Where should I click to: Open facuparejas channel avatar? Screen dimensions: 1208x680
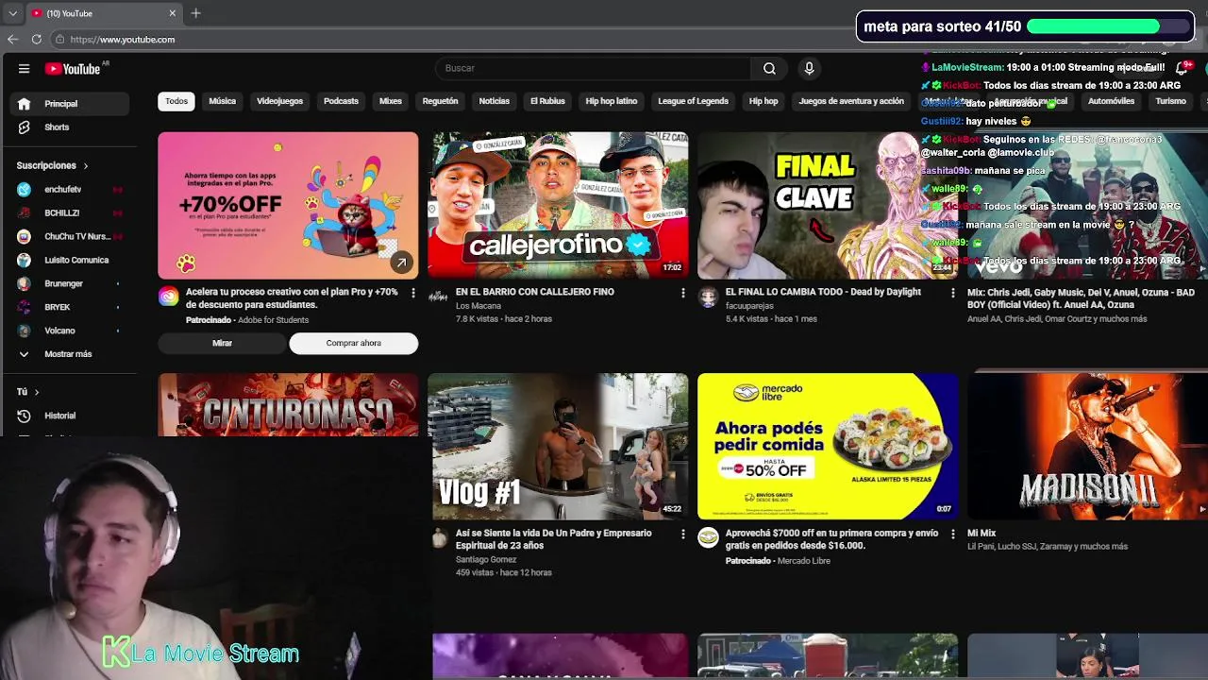coord(708,297)
